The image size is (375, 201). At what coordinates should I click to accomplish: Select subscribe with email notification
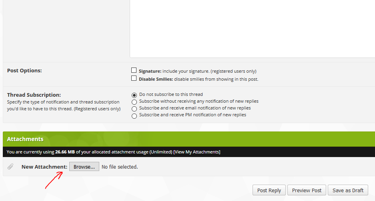click(x=134, y=109)
